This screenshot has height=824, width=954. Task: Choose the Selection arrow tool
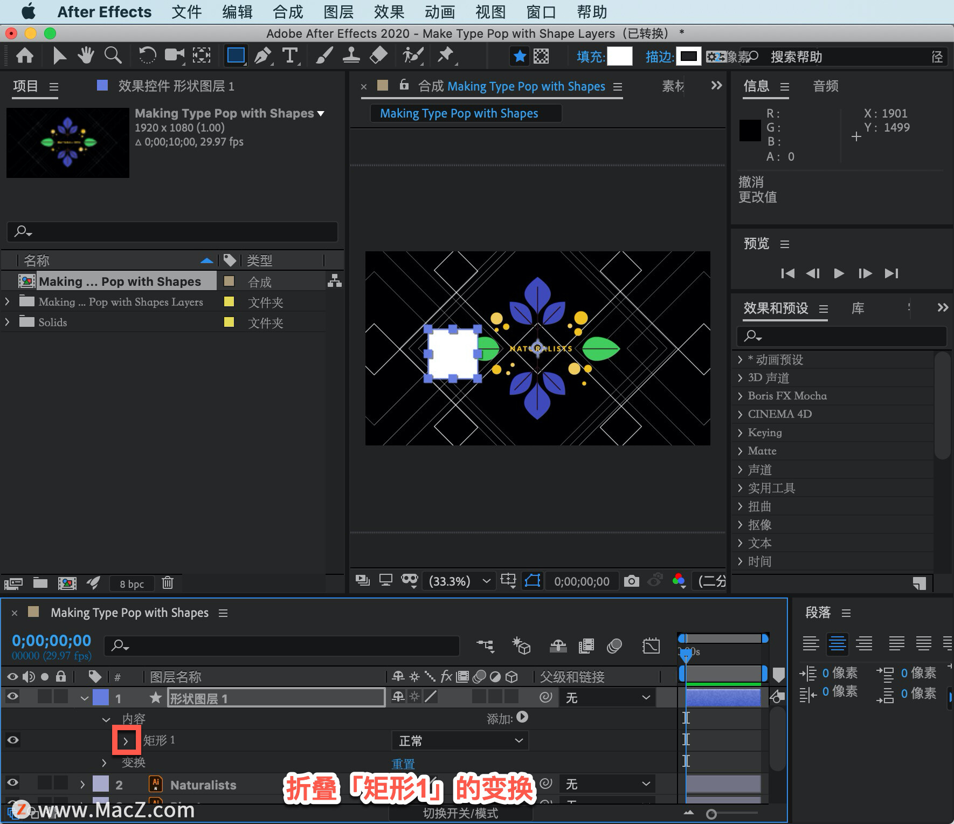click(59, 56)
